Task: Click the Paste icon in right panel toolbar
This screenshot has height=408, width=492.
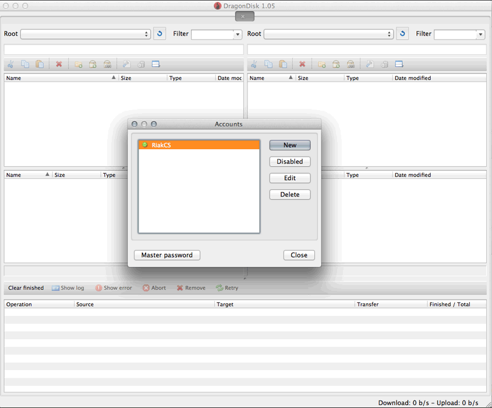Action: 283,64
